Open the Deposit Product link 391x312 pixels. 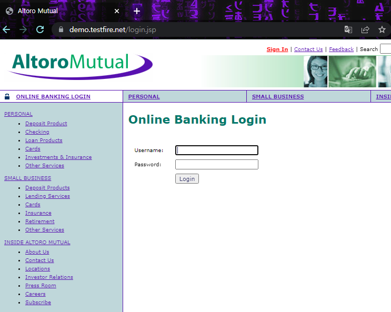(46, 124)
